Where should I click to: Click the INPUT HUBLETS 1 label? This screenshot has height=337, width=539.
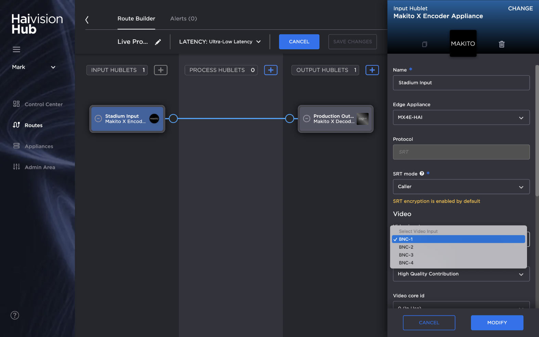tap(117, 70)
